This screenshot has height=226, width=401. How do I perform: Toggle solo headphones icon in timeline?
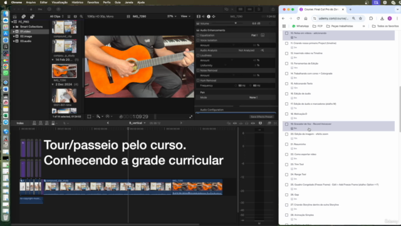pos(246,123)
